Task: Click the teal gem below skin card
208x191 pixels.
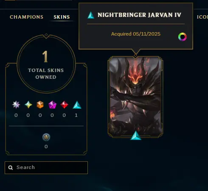Action: click(135, 136)
